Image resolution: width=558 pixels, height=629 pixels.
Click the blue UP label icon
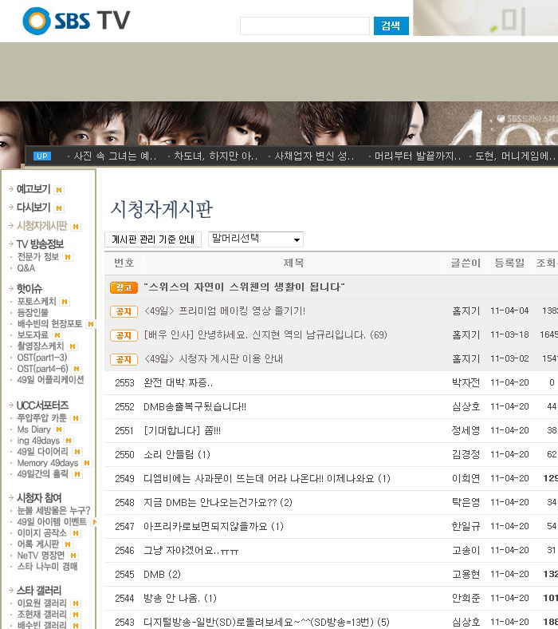point(42,156)
